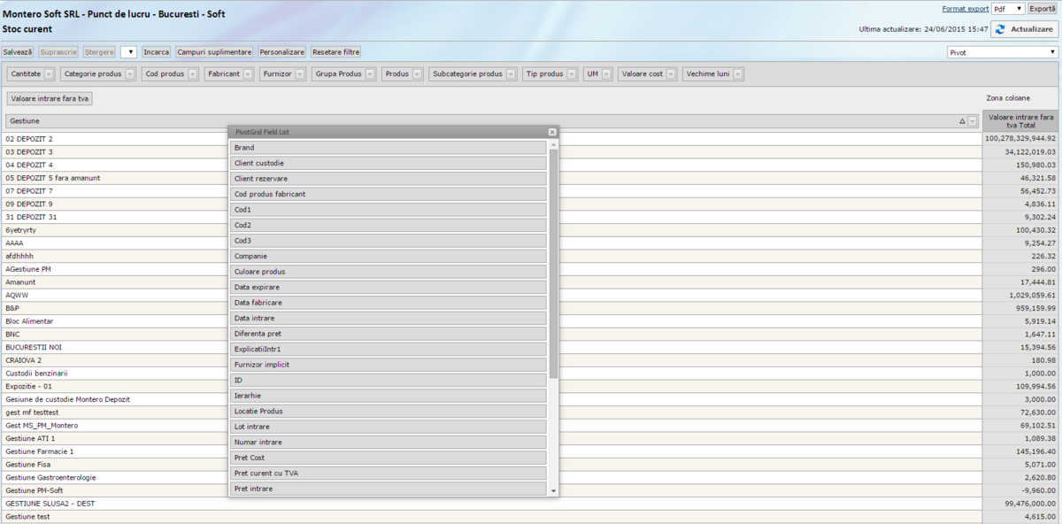1062x524 pixels.
Task: Click the Resetare filtre button
Action: (335, 52)
